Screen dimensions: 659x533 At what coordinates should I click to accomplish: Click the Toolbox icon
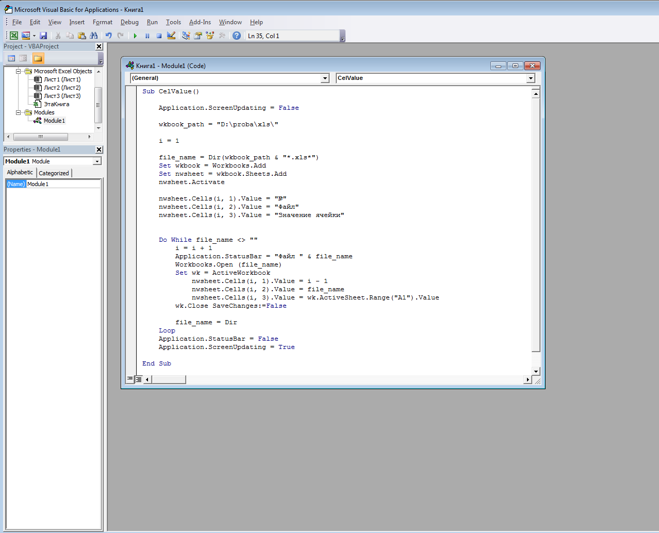click(222, 36)
